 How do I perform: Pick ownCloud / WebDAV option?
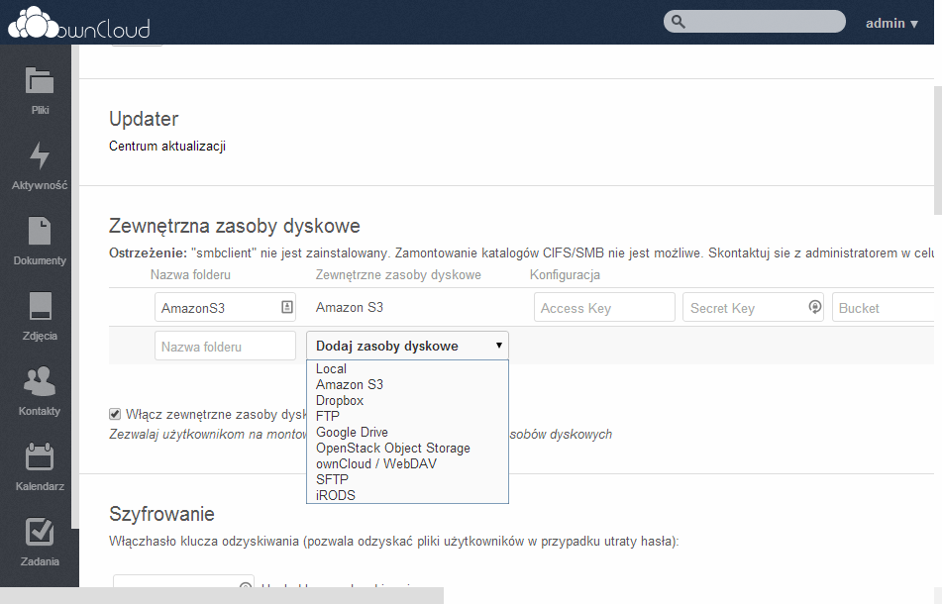(407, 463)
